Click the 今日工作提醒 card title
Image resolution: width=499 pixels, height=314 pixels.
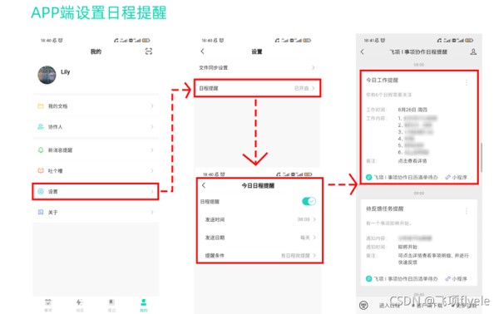(x=382, y=80)
